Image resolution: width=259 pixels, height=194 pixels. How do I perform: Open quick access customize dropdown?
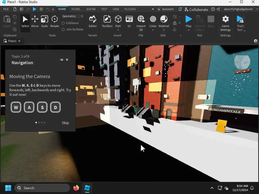click(53, 9)
